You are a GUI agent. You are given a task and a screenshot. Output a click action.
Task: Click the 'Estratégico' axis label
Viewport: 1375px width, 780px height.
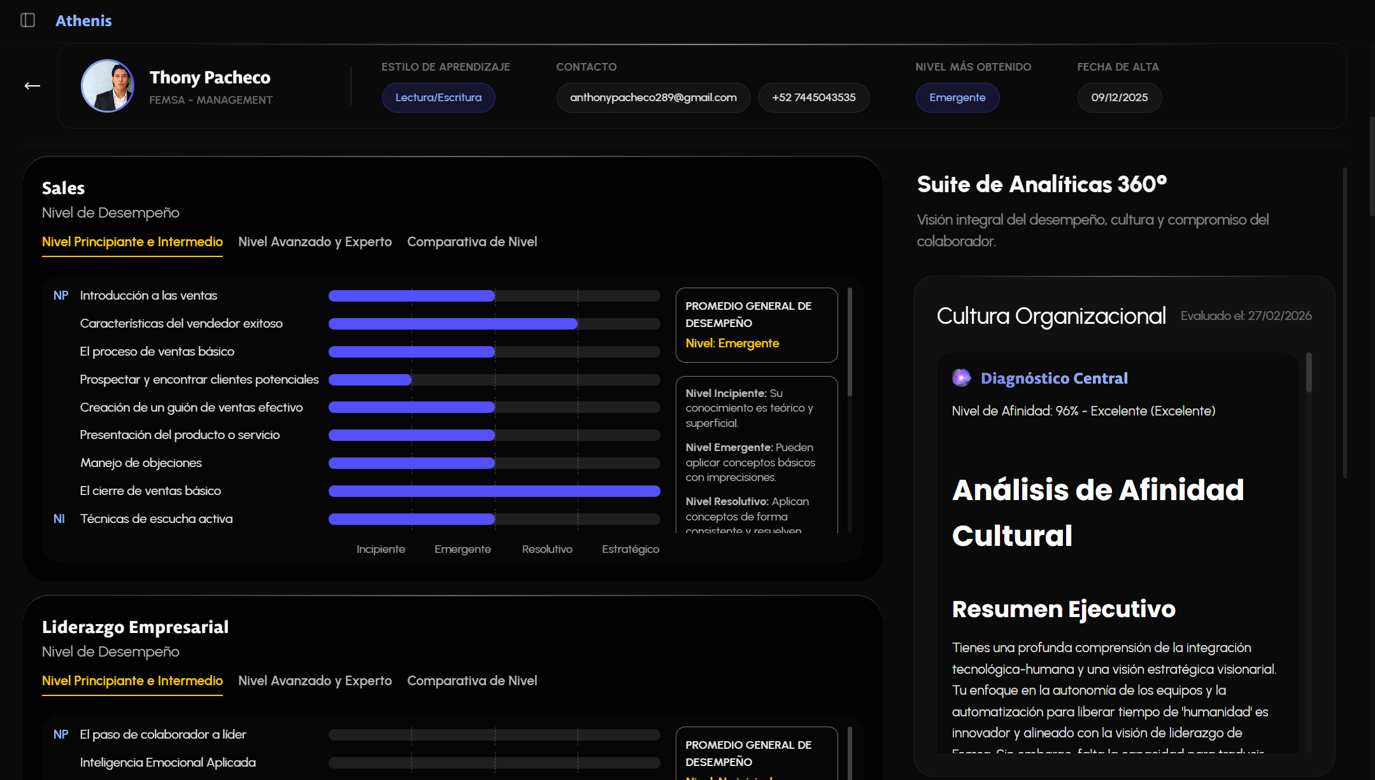(x=631, y=549)
